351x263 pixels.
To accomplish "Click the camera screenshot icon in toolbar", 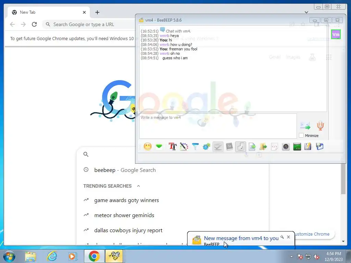I will [x=286, y=147].
